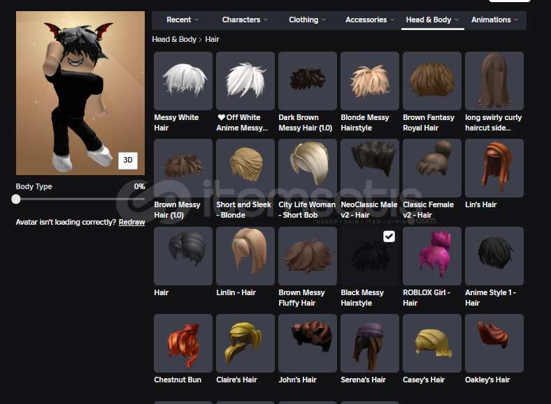Image resolution: width=551 pixels, height=404 pixels.
Task: Select the Blonde Messy Hairstyle item
Action: coord(370,81)
